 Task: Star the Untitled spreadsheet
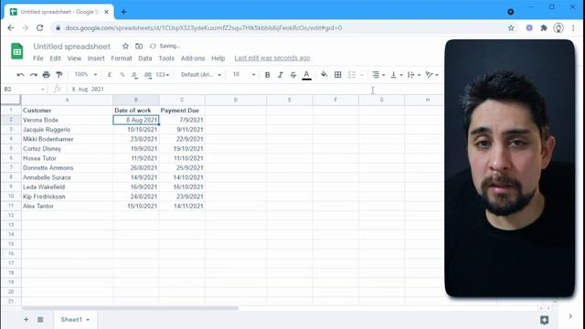125,46
